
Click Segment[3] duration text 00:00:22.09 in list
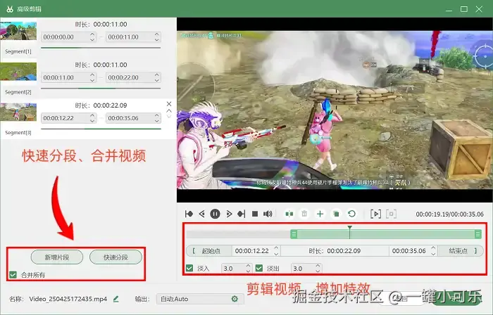110,105
